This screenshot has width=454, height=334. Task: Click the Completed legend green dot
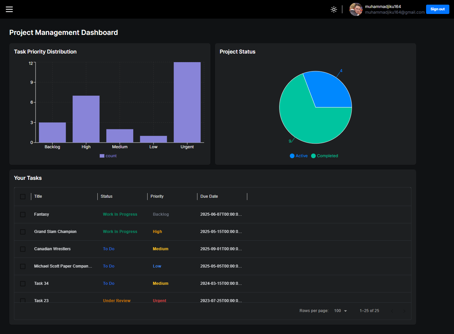(x=313, y=156)
